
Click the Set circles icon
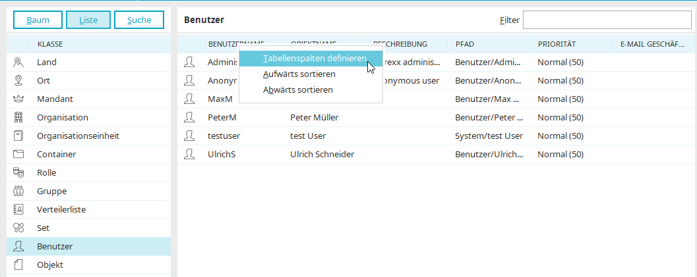click(x=18, y=228)
